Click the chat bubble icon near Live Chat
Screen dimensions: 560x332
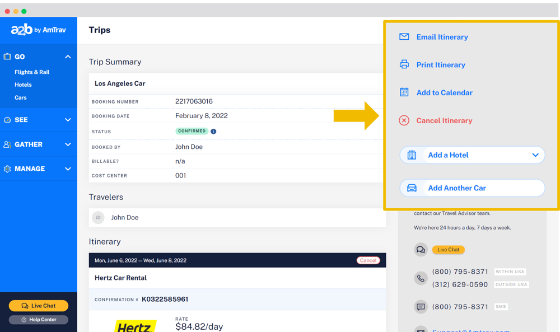tap(421, 249)
